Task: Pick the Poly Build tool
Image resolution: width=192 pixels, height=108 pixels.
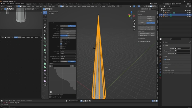Action: coord(45,64)
